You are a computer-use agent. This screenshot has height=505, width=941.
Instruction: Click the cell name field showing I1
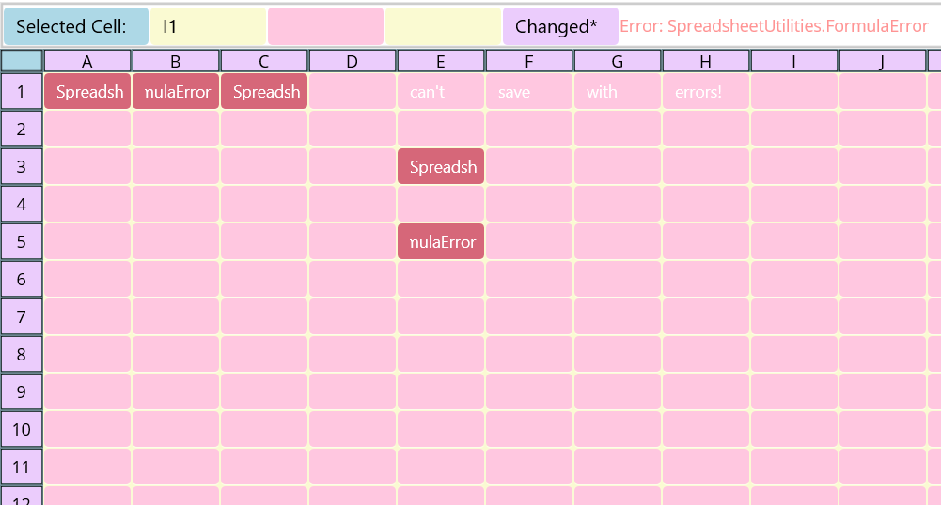click(x=208, y=26)
